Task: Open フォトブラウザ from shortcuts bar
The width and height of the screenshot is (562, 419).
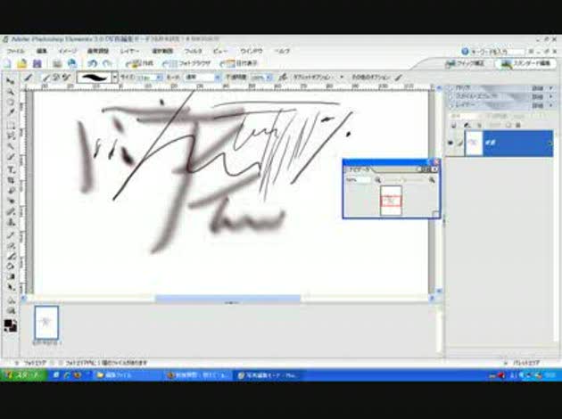Action: tap(186, 64)
